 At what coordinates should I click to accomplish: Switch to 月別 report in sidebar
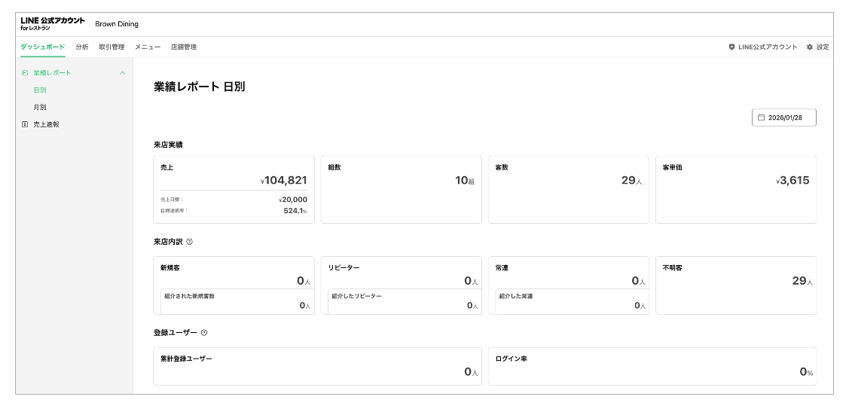[x=40, y=107]
